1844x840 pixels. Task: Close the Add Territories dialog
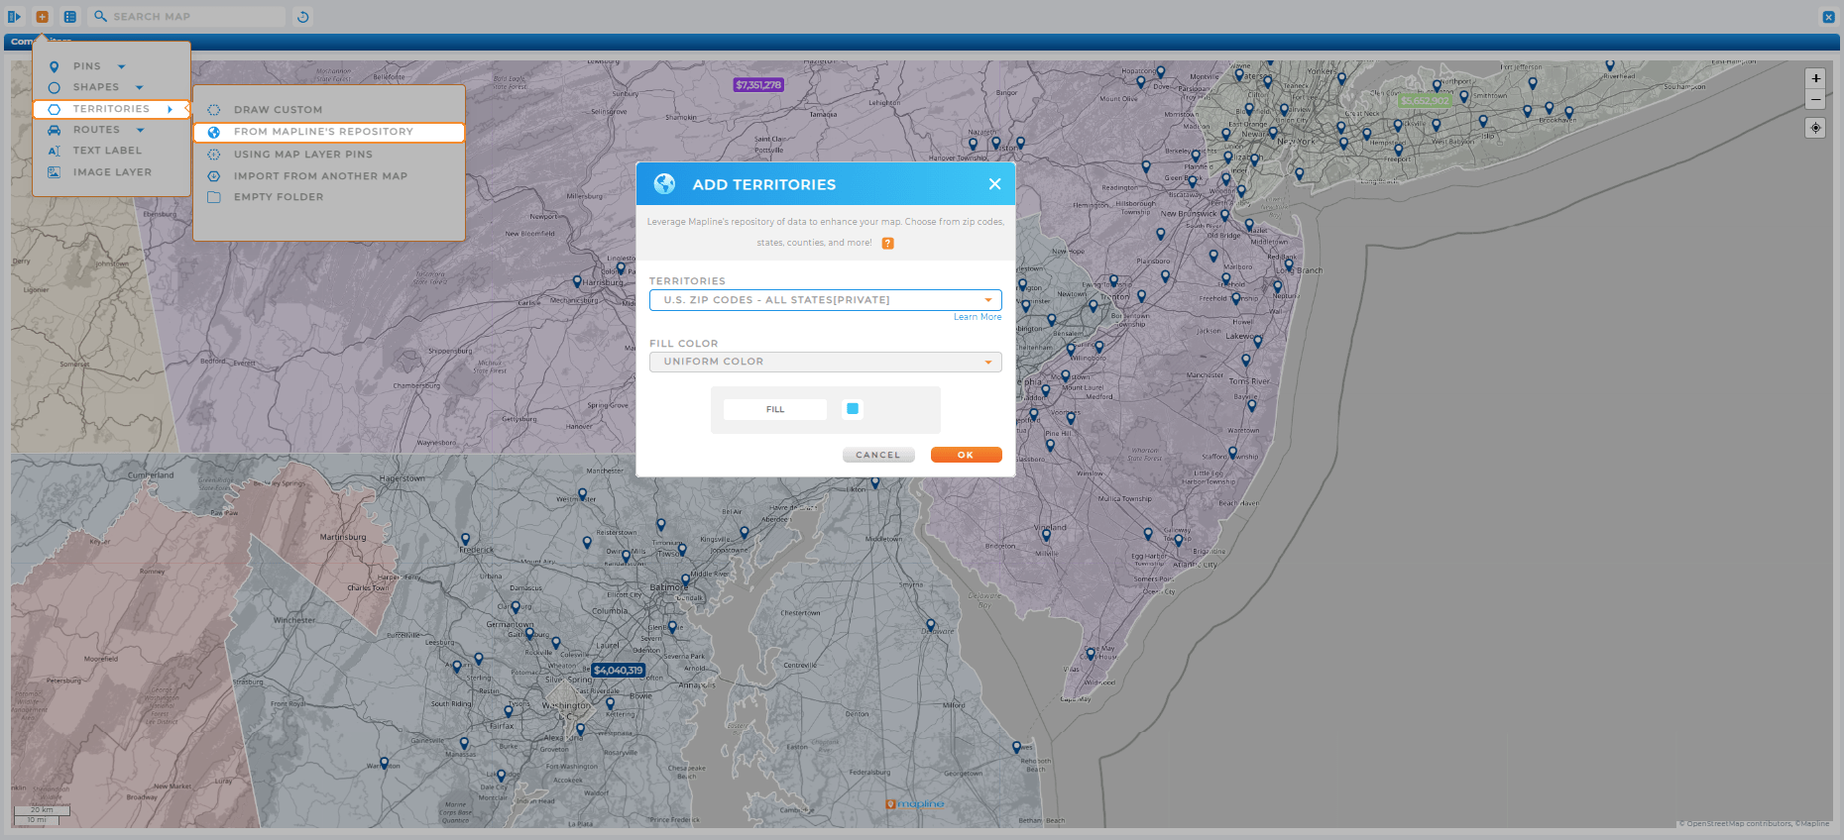tap(994, 184)
